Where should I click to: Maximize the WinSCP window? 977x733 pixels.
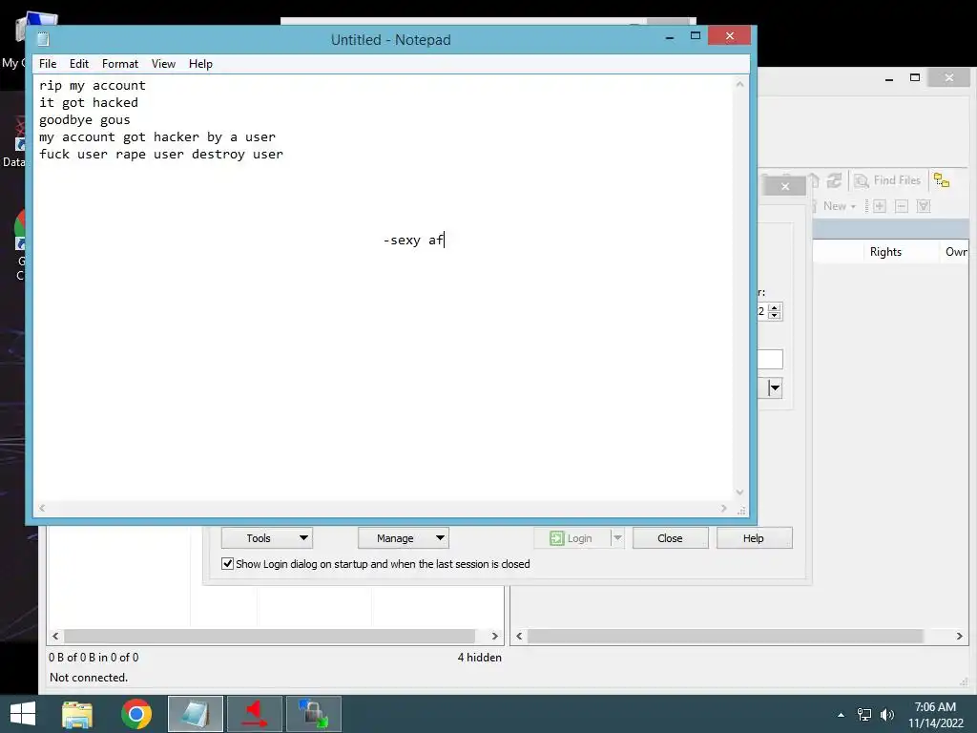(x=915, y=78)
